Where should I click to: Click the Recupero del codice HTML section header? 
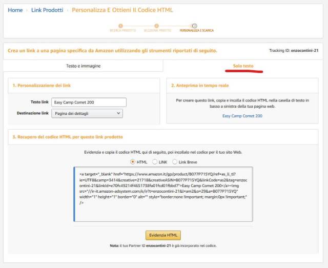[x=68, y=137]
